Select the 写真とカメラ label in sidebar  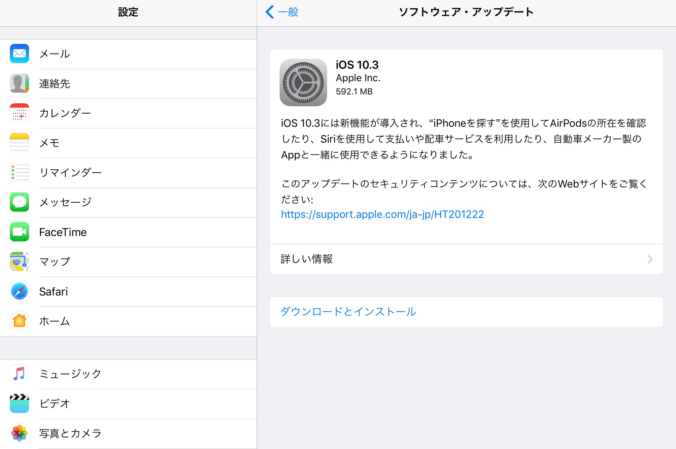[70, 433]
